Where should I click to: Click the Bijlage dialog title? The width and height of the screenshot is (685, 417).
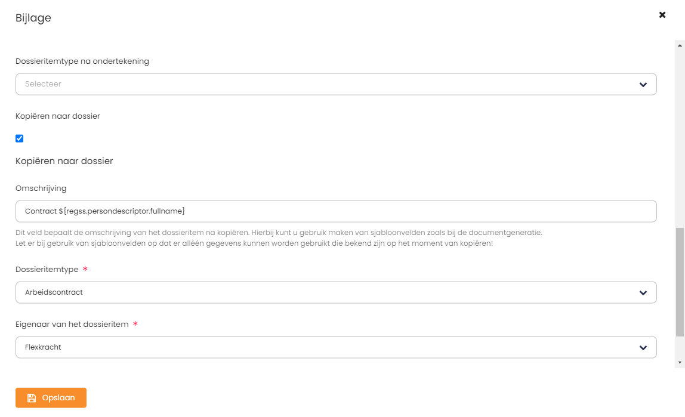tap(33, 18)
